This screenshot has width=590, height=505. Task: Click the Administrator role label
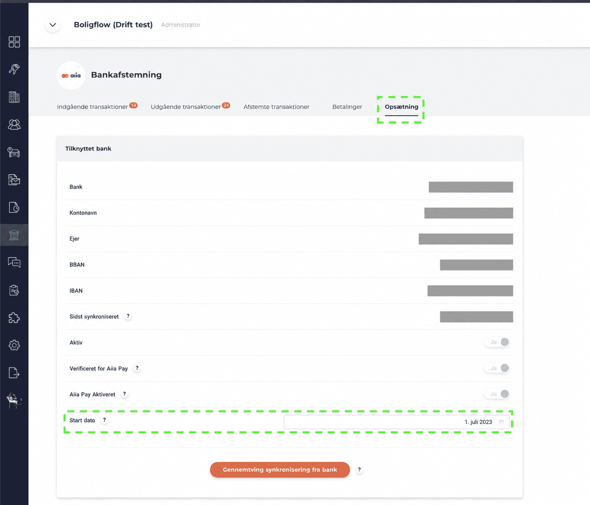(181, 25)
